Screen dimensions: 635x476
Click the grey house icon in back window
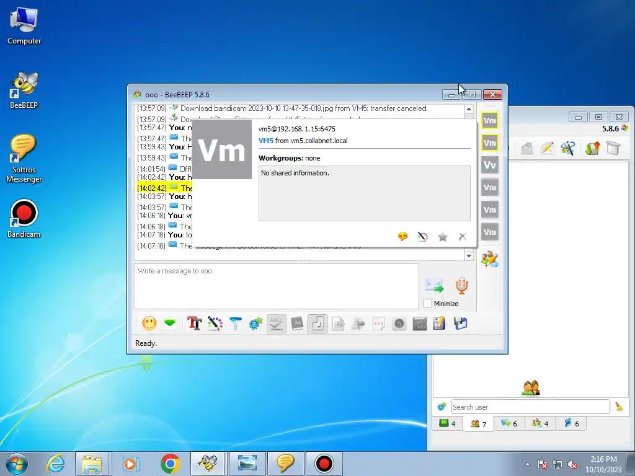pyautogui.click(x=526, y=148)
